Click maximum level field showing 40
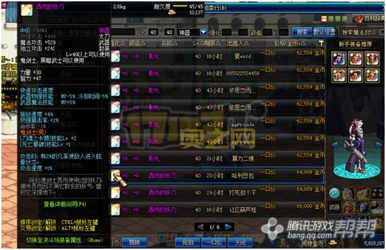The height and width of the screenshot is (250, 386). tap(169, 32)
